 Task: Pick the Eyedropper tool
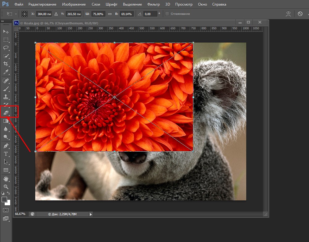click(x=6, y=72)
